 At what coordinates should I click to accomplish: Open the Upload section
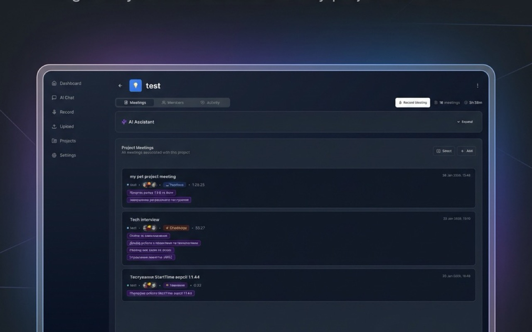(66, 126)
